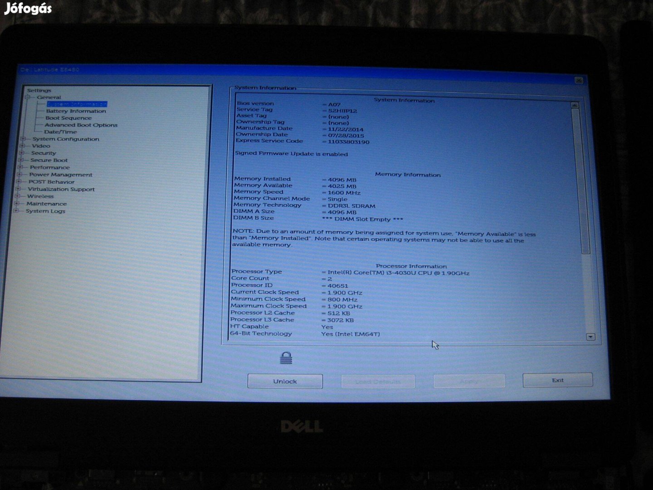The width and height of the screenshot is (653, 490).
Task: Click Memory Installed value 4096 MB
Action: pyautogui.click(x=342, y=180)
